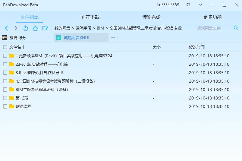The width and height of the screenshot is (242, 161).
Task: Check the box for 第12期
Action: (5, 98)
